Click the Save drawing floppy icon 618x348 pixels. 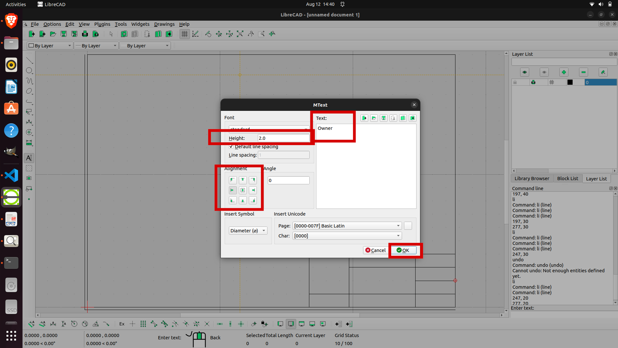pos(64,34)
